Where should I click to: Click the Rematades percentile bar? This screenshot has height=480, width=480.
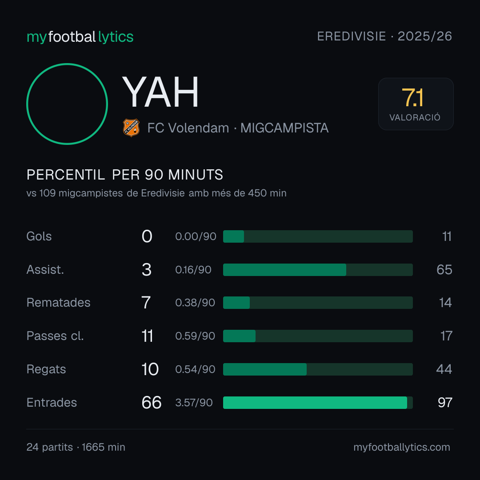pos(318,303)
